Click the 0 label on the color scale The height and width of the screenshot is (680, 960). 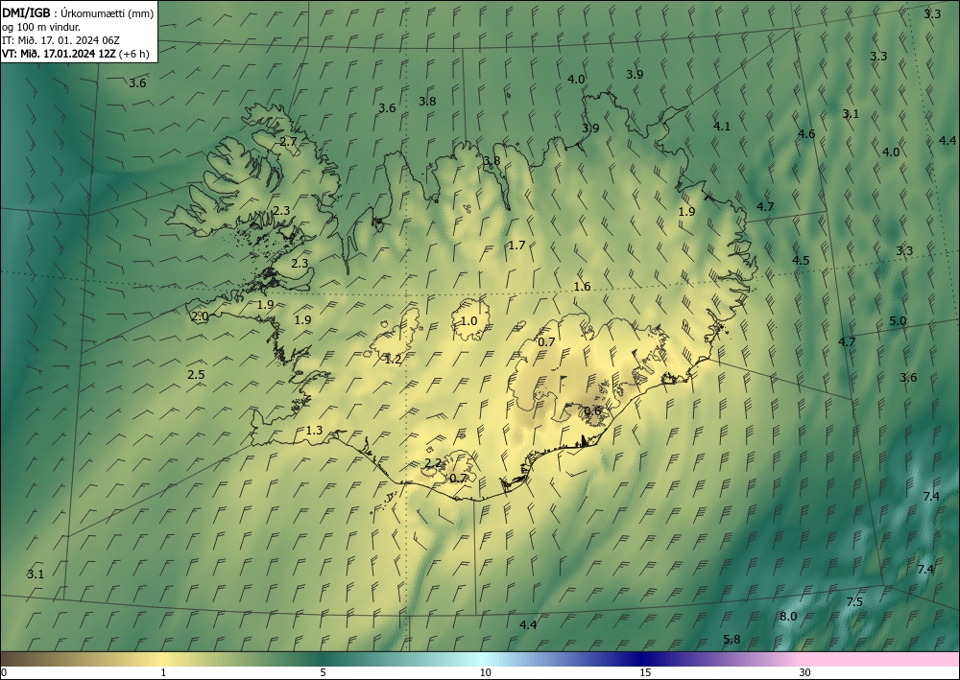(4, 672)
